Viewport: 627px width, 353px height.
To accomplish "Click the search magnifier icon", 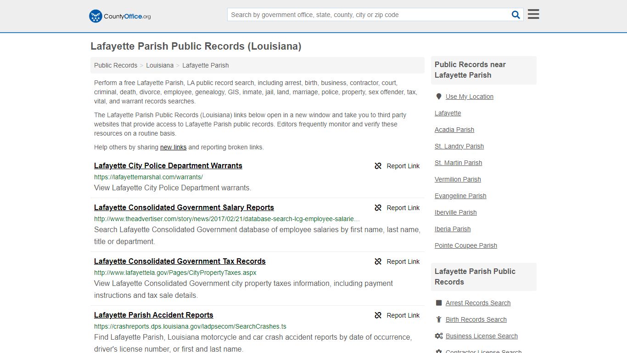I will pyautogui.click(x=516, y=15).
